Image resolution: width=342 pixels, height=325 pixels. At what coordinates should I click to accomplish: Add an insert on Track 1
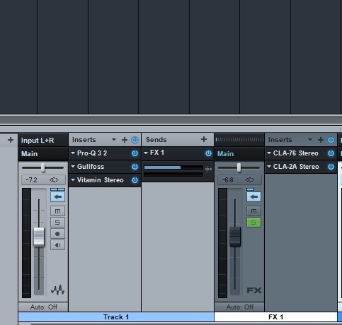click(x=125, y=140)
